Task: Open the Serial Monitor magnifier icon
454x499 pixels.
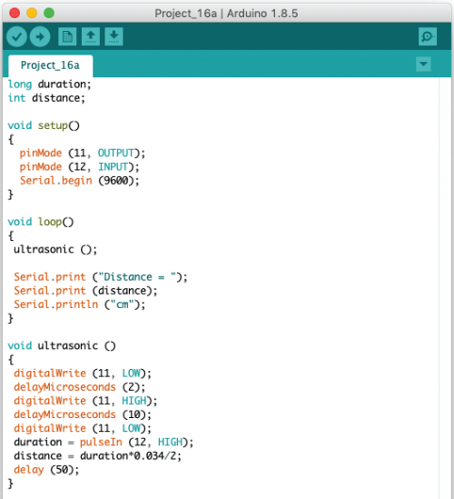Action: coord(428,37)
